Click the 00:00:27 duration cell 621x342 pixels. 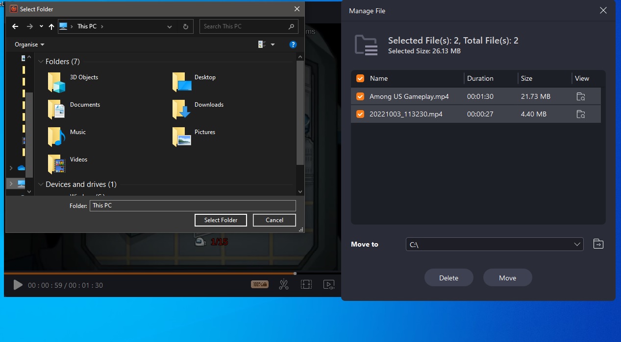[x=480, y=114]
